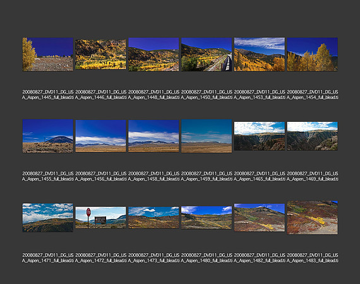Click the Aspen_1459 flat plain thumbnail
The width and height of the screenshot is (360, 284).
[x=207, y=136]
